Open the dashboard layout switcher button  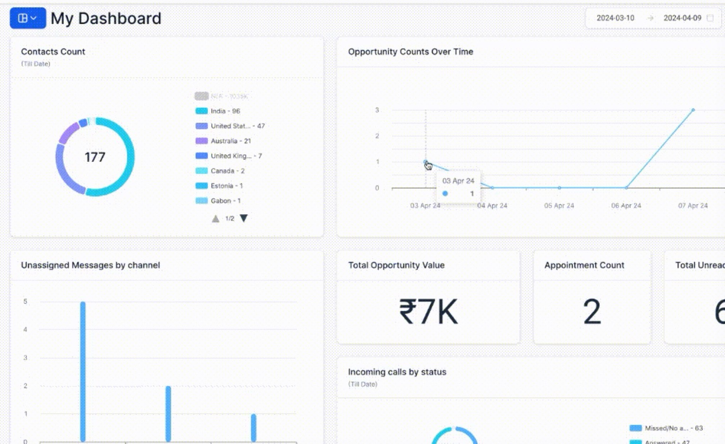coord(28,18)
